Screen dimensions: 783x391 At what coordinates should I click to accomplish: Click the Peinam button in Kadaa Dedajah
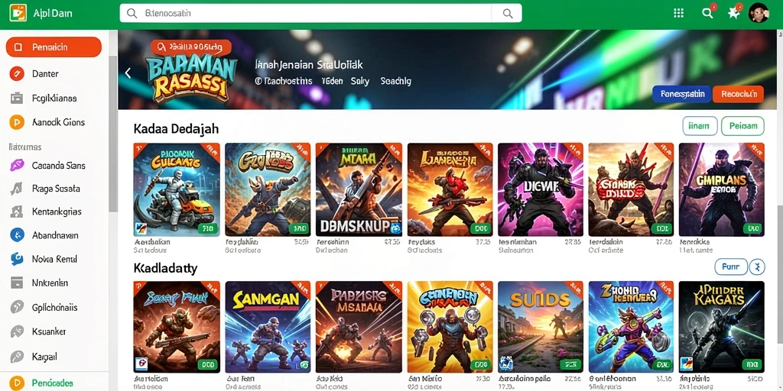coord(742,126)
